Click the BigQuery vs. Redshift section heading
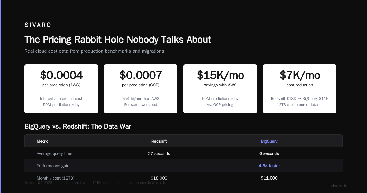367x193 pixels. [78, 126]
